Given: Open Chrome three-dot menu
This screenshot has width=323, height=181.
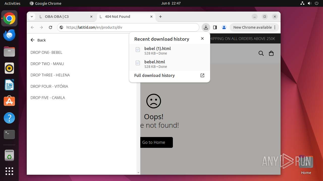Looking at the screenshot, I should 275,27.
